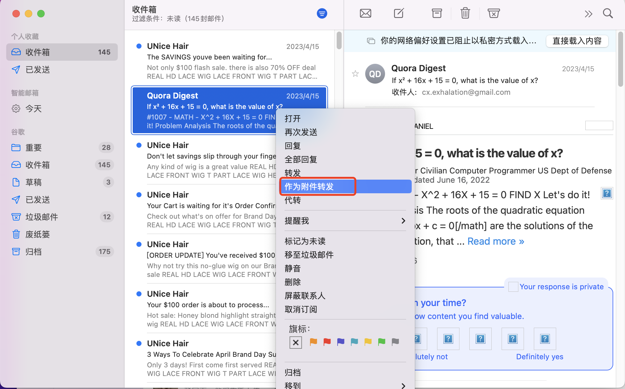Pick the red flag color swatch
This screenshot has width=625, height=389.
coord(327,342)
